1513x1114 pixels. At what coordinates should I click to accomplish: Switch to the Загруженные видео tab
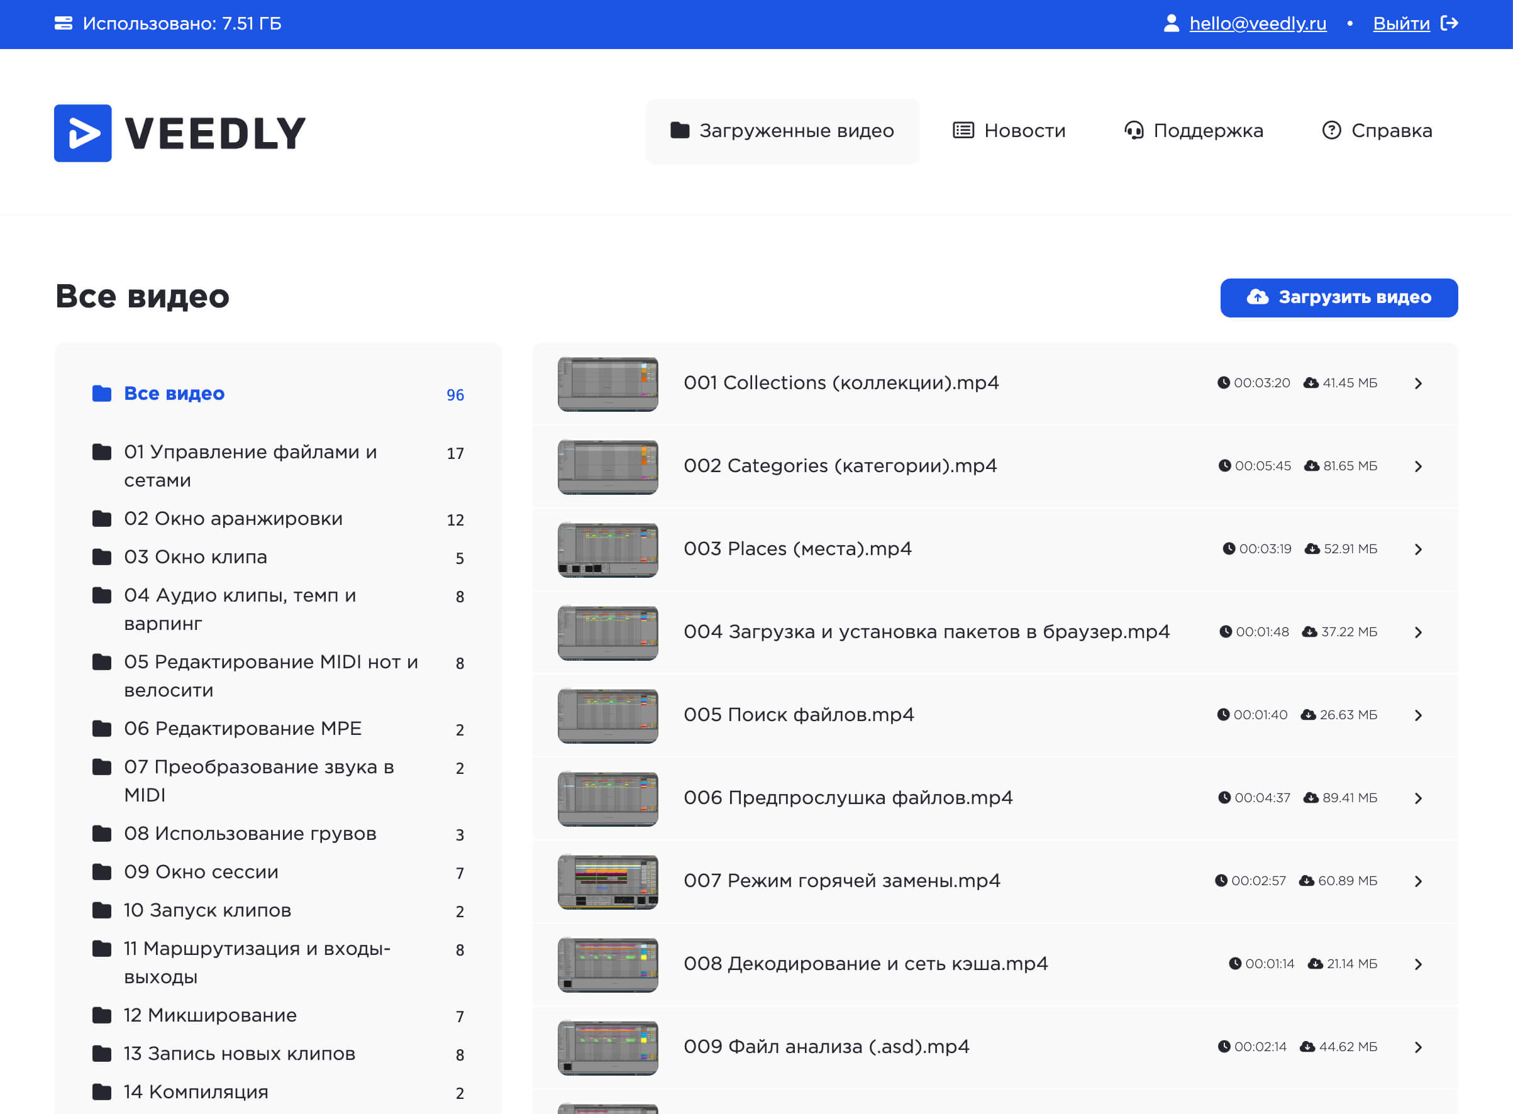(782, 131)
